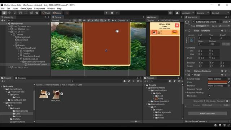
Task: Toggle Local handle rotation
Action: (x=57, y=13)
